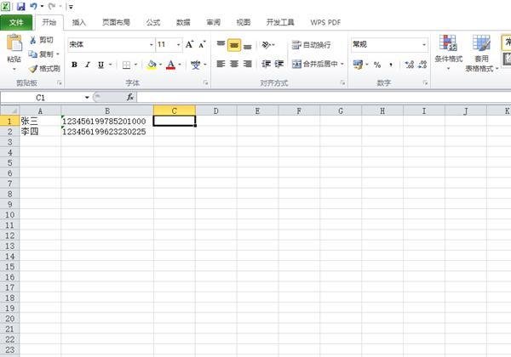Switch to the 公式 tab

152,22
